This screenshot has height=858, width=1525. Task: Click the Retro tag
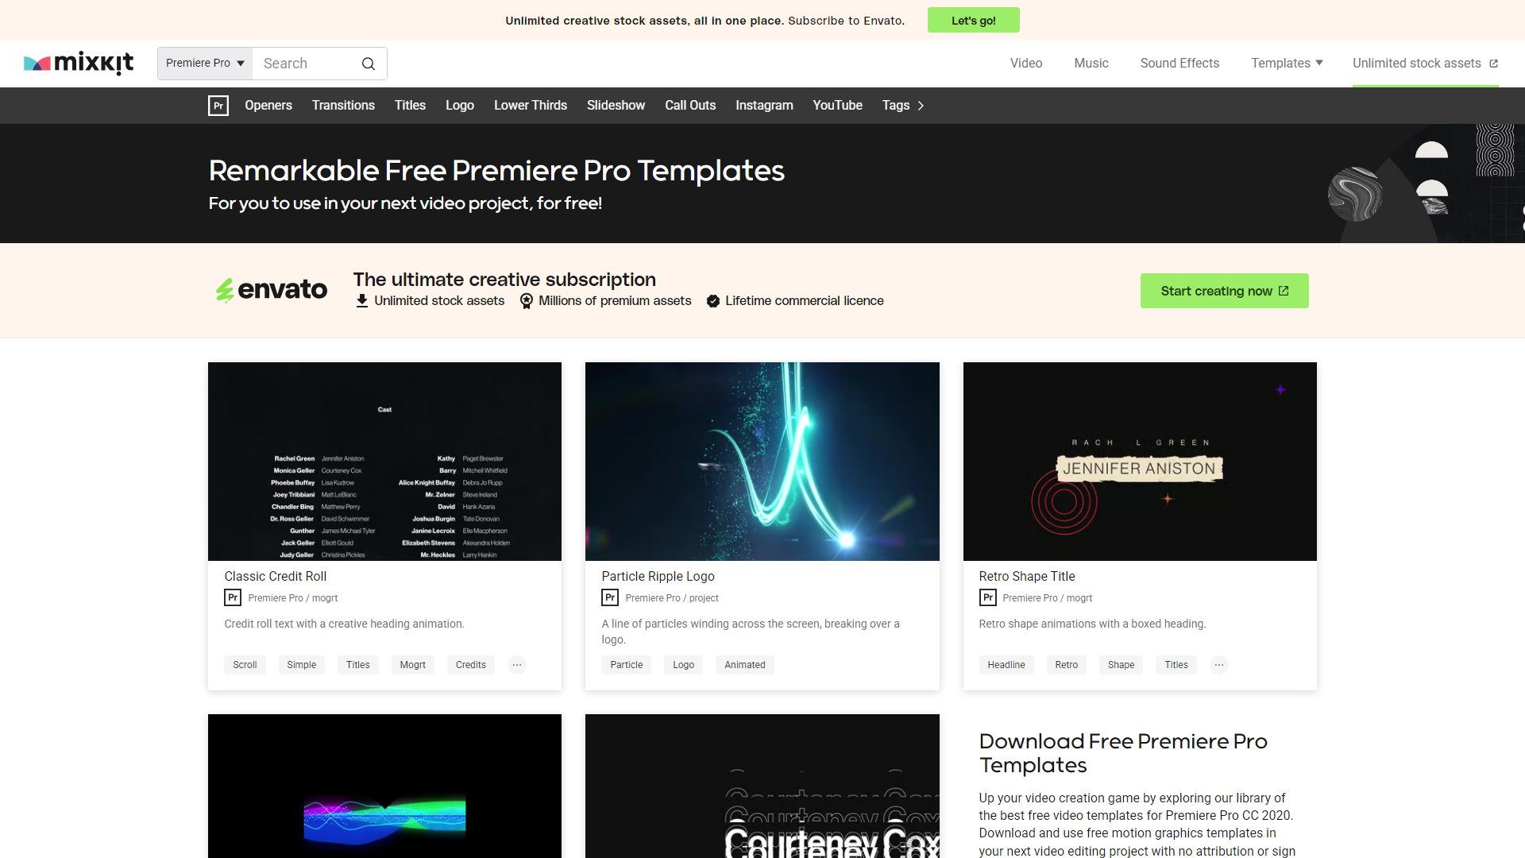point(1067,665)
